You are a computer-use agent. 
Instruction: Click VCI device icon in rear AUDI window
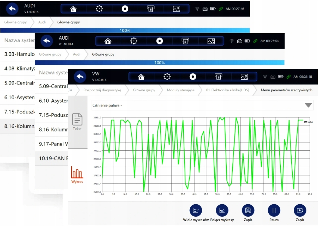pos(205,9)
